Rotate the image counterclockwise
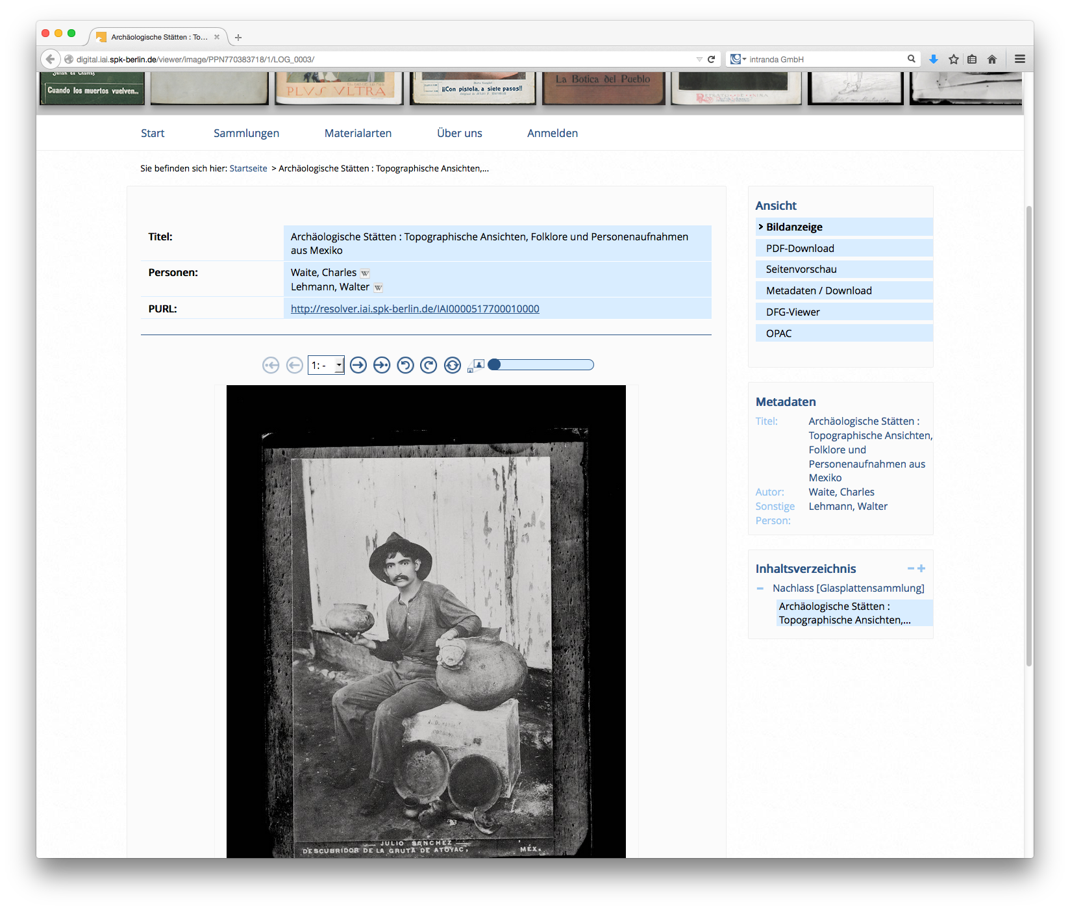Image resolution: width=1070 pixels, height=910 pixels. click(x=405, y=365)
